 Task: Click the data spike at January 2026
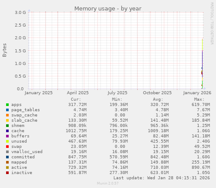point(202,64)
